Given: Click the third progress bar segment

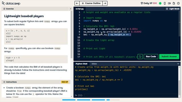Looking at the screenshot, I should 98,100.
